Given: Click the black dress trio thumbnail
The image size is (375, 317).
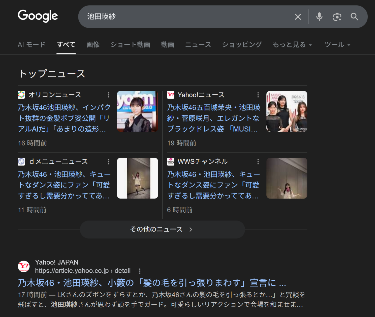Looking at the screenshot, I should tap(287, 111).
